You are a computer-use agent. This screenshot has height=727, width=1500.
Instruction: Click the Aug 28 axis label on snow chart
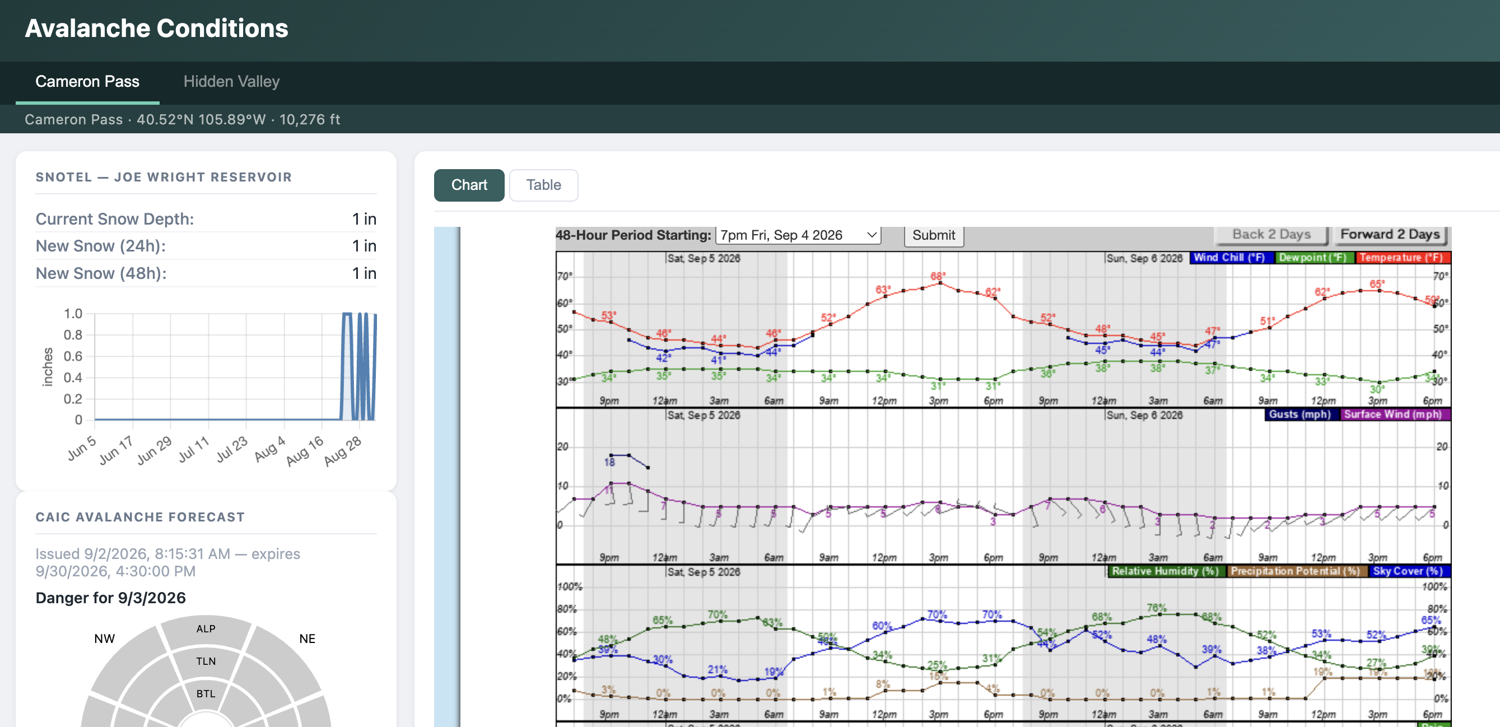[342, 451]
